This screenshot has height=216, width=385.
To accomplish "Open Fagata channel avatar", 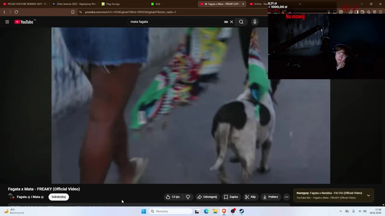I will [11, 197].
